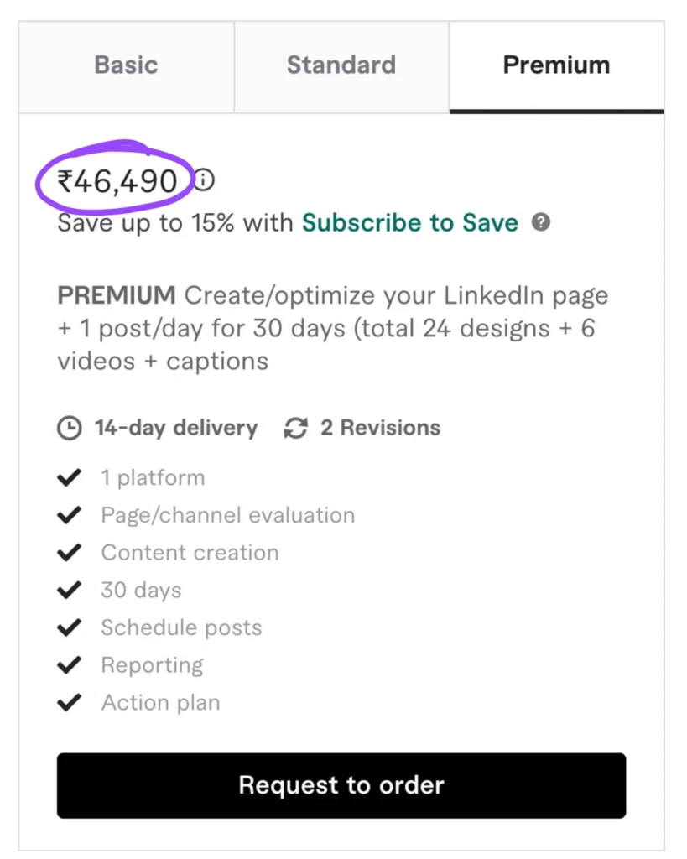
Task: Click the checkmark next to 30 days
Action: tap(69, 591)
